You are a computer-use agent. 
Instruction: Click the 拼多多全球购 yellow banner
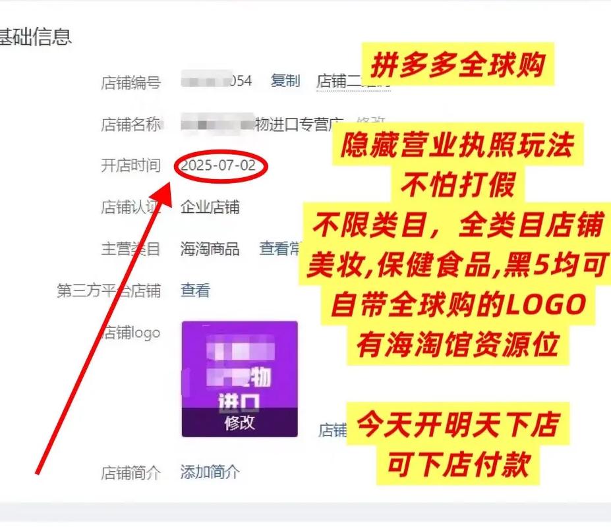pos(458,65)
